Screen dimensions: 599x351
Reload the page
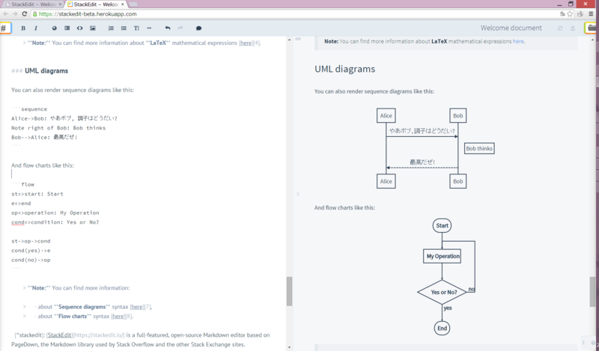tap(25, 13)
